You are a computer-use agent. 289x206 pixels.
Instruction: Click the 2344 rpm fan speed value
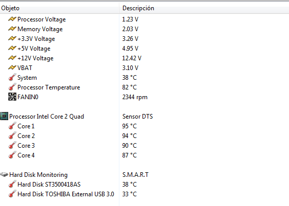(x=135, y=97)
